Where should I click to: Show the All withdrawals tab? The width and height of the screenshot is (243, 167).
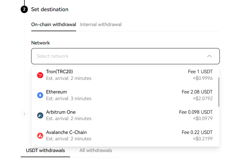point(96,150)
